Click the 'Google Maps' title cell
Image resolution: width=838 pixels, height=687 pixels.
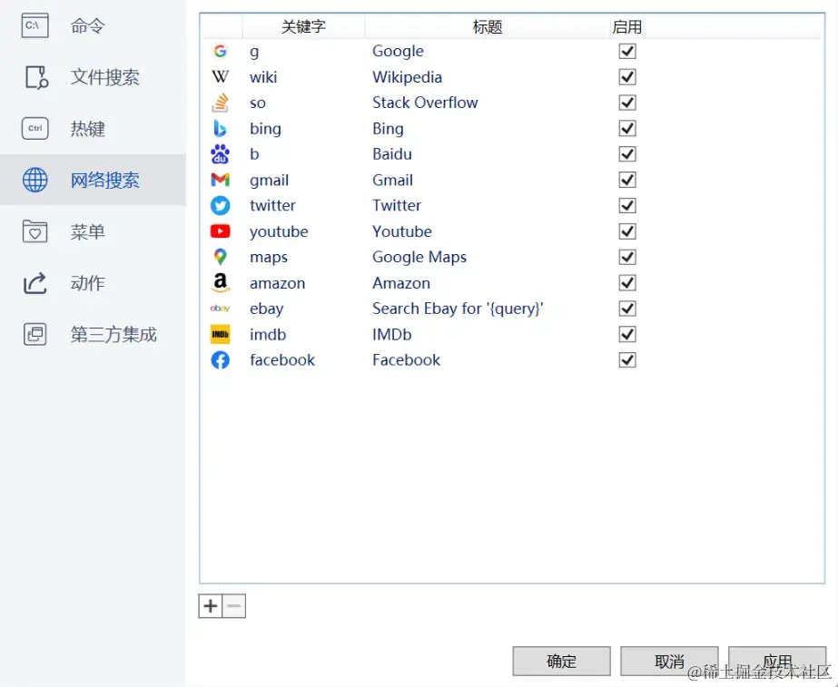[x=419, y=257]
